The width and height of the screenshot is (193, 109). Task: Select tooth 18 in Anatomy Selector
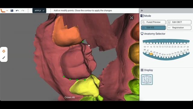click(145, 44)
